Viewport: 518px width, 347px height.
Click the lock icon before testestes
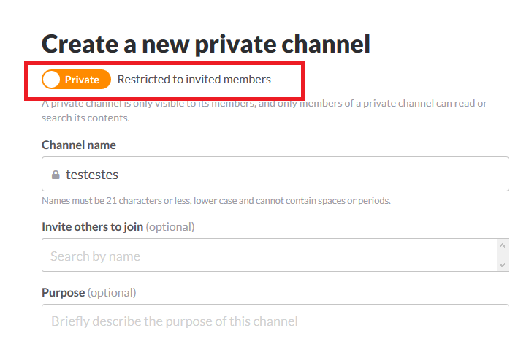pos(55,175)
